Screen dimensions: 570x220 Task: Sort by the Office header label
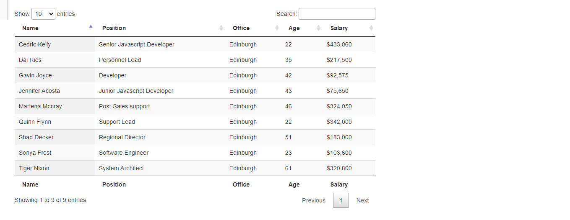pos(241,28)
